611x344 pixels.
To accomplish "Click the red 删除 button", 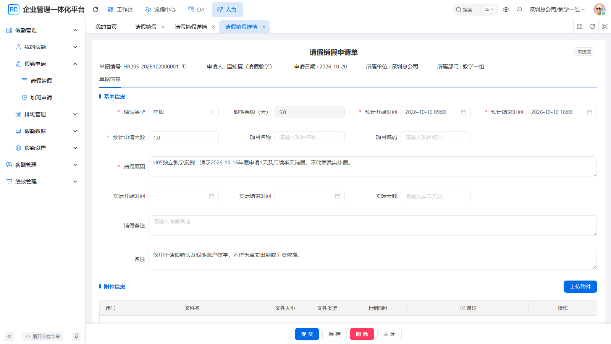I will point(362,334).
